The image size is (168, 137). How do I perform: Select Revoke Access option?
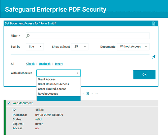click(48, 94)
